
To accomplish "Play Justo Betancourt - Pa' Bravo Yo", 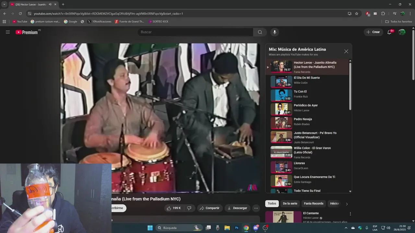I will pos(307,137).
